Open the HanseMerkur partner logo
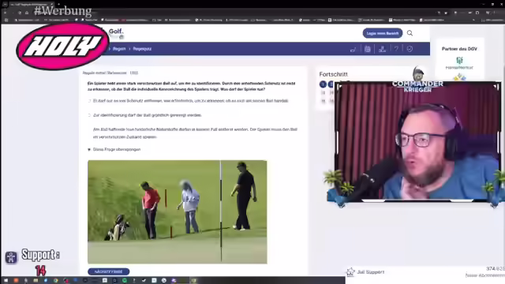This screenshot has height=284, width=505. (x=459, y=63)
